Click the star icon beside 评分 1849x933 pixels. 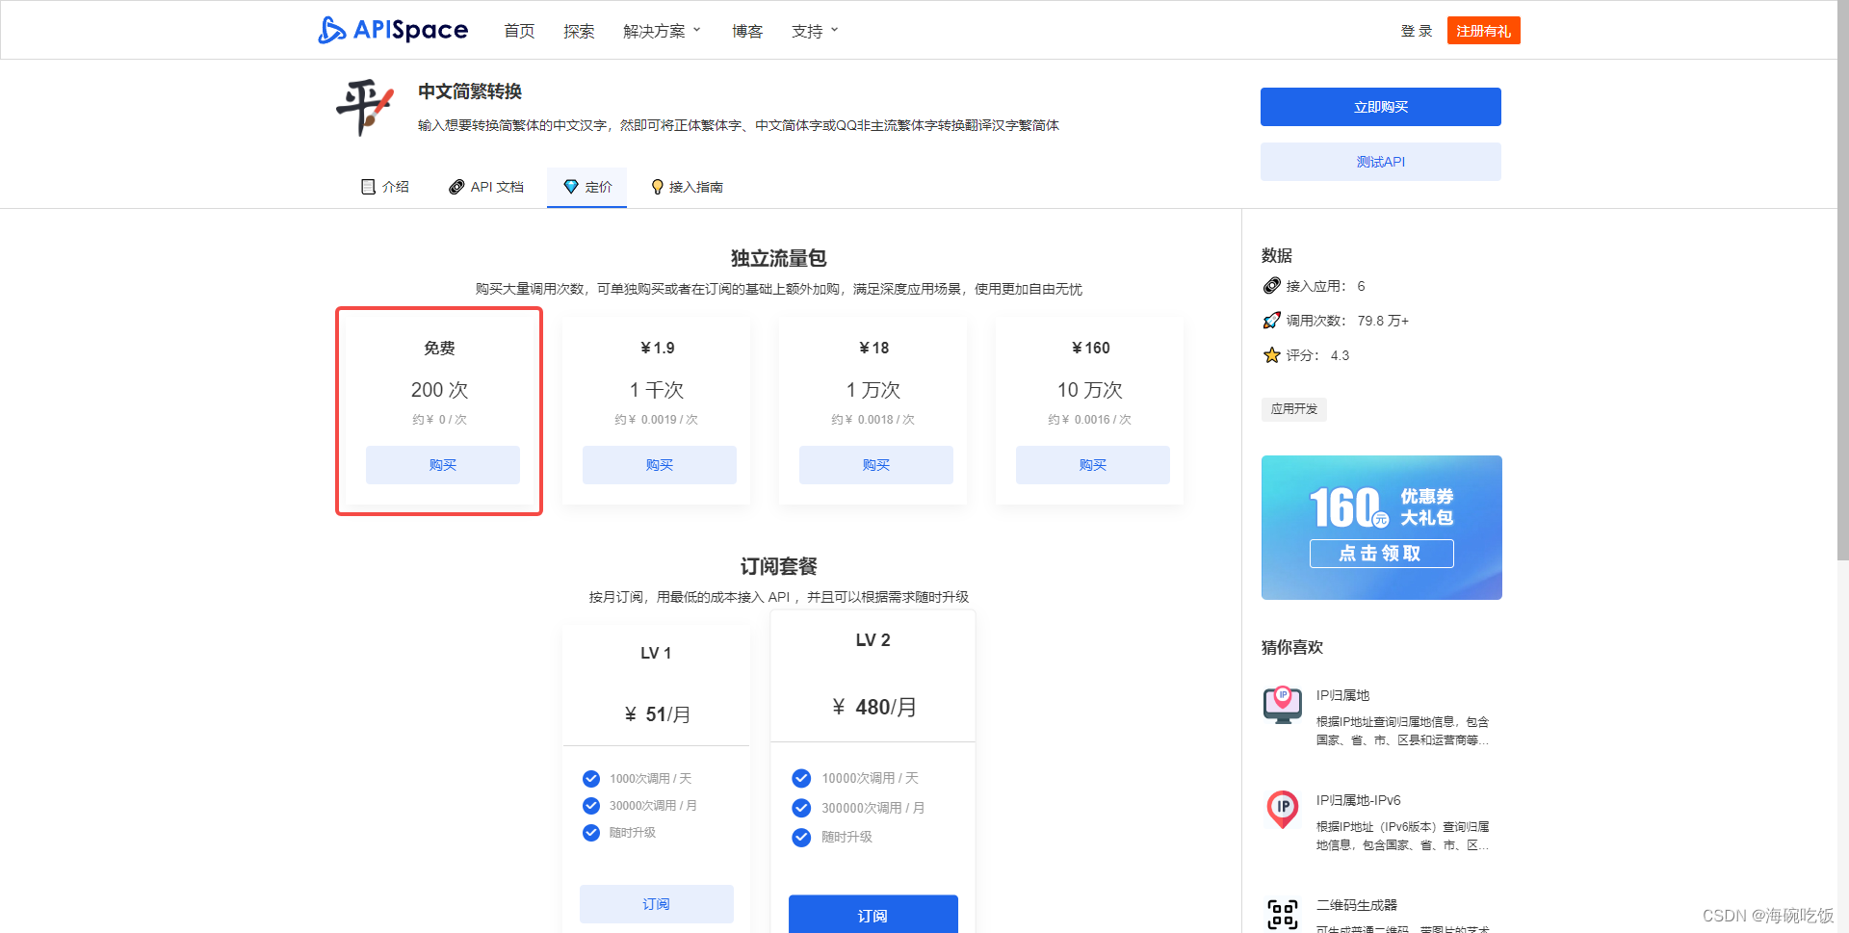(x=1271, y=354)
